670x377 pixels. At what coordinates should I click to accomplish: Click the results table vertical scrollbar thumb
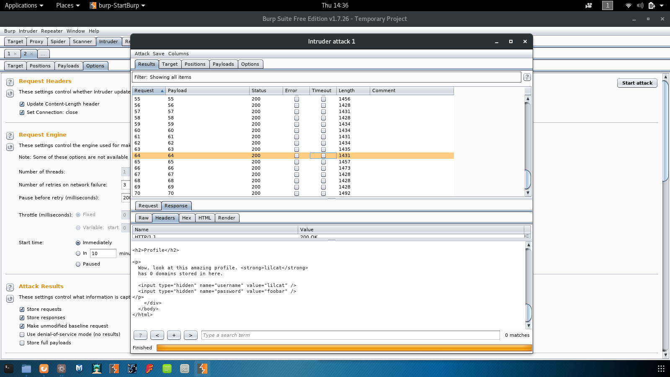point(528,179)
